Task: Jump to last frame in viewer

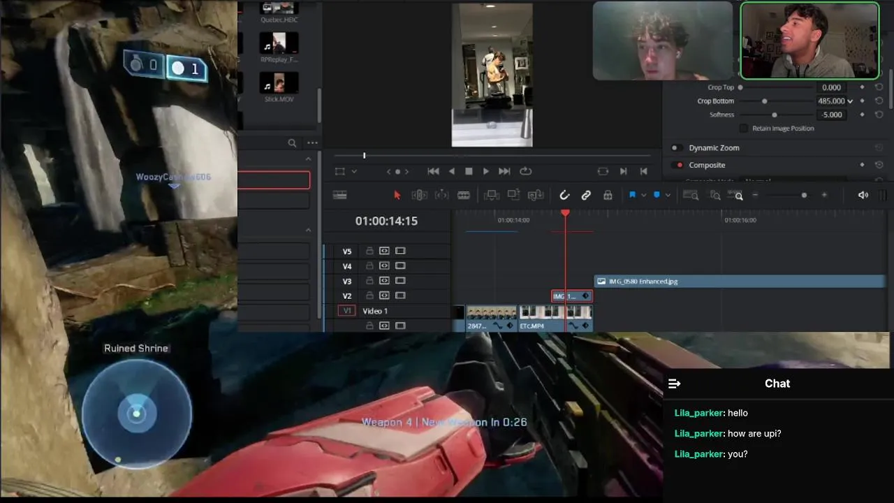Action: 504,171
